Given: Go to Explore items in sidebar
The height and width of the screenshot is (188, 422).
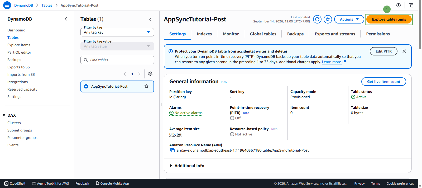Looking at the screenshot, I should pos(19,45).
